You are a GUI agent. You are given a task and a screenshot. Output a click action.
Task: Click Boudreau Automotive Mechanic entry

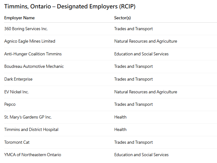tap(34, 66)
